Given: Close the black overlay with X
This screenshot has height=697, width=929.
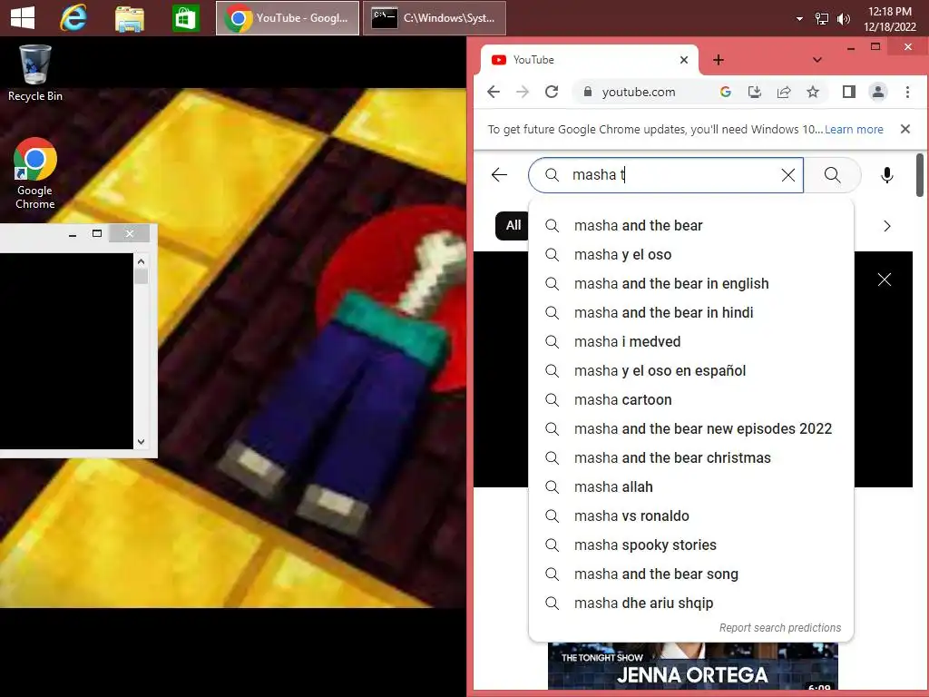Looking at the screenshot, I should 884,280.
